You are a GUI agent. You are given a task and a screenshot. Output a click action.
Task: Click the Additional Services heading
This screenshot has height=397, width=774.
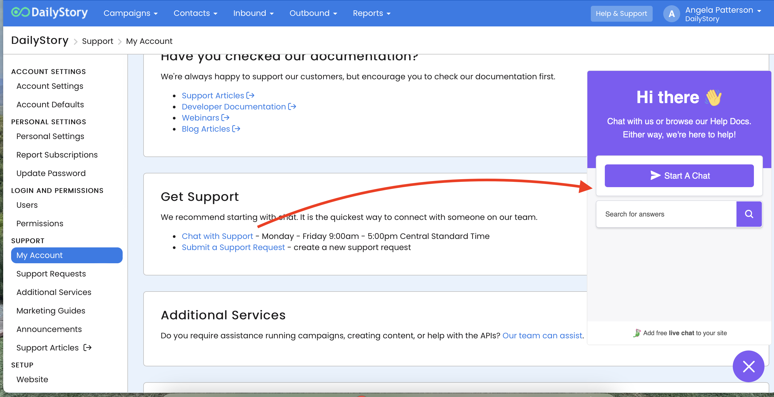click(x=223, y=315)
